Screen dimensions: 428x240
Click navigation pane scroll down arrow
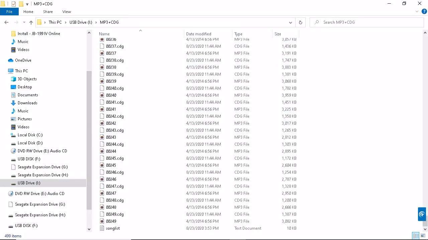click(x=89, y=229)
